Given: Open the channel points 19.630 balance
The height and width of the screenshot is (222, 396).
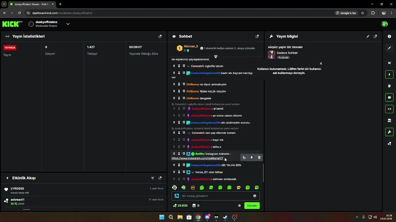Looking at the screenshot, I should [x=180, y=206].
